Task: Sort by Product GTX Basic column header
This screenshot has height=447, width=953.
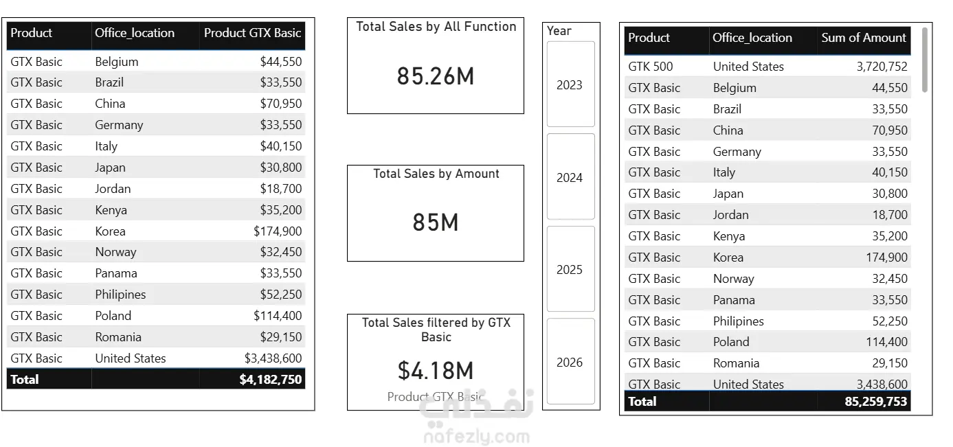Action: [x=252, y=33]
